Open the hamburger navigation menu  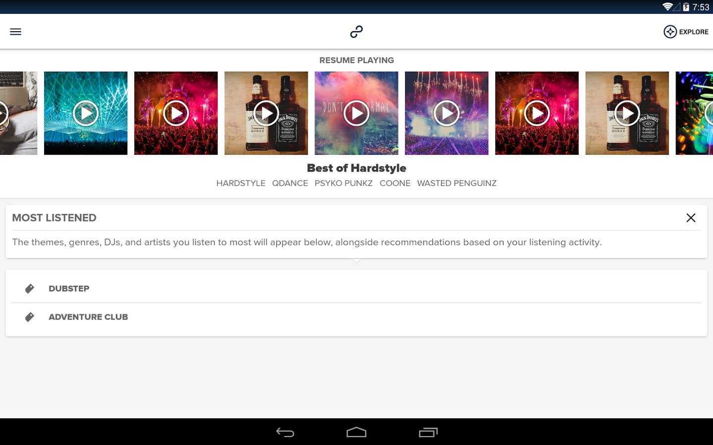pyautogui.click(x=16, y=32)
